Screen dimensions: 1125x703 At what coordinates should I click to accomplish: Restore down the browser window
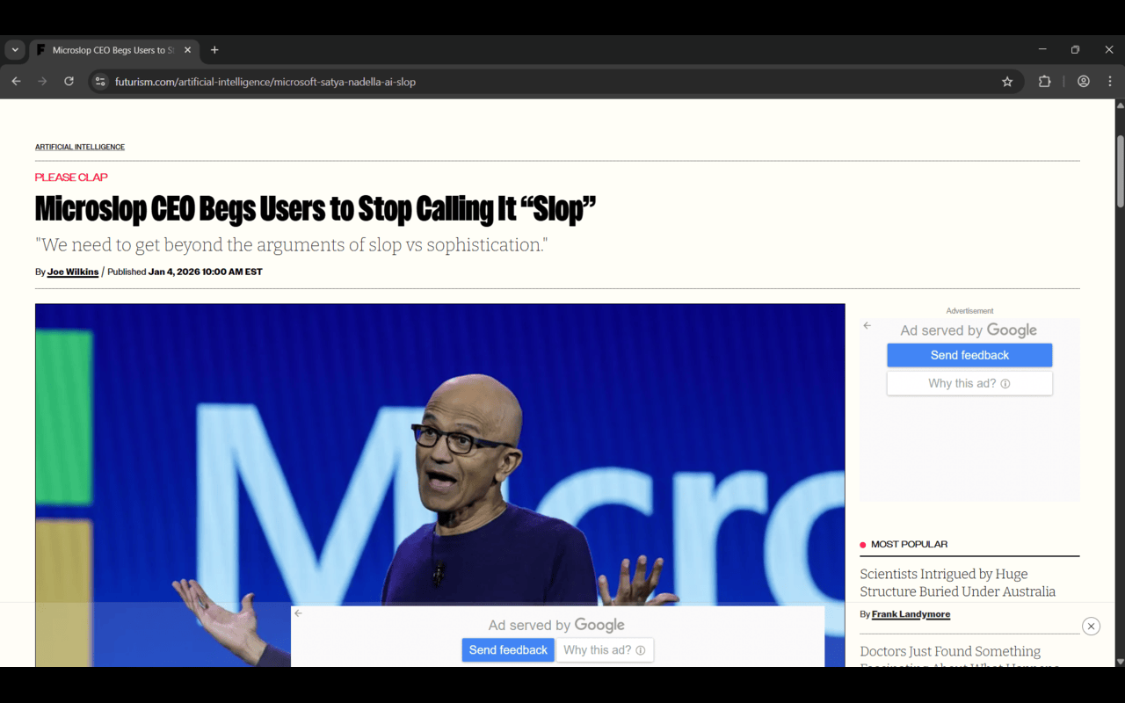(1075, 50)
